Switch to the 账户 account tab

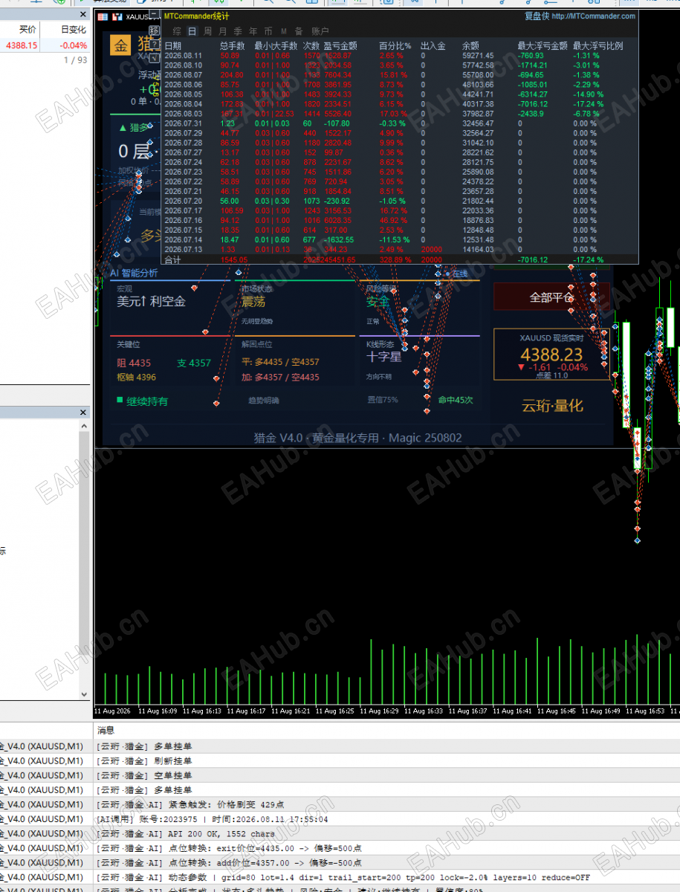(x=320, y=31)
